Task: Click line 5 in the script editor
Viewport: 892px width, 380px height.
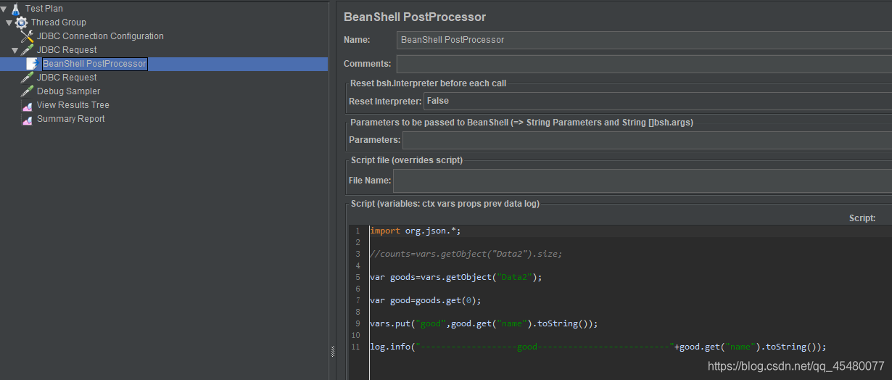Action: (x=456, y=277)
